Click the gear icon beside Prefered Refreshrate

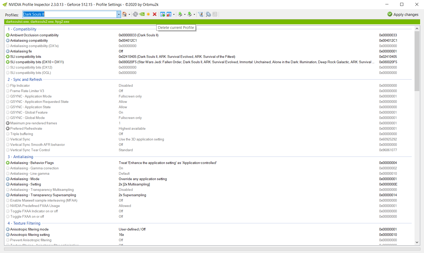8,128
